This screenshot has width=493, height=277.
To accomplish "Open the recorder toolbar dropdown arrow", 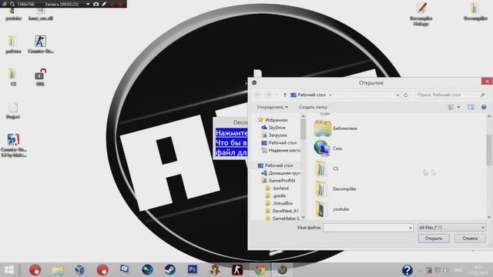I will pyautogui.click(x=88, y=4).
